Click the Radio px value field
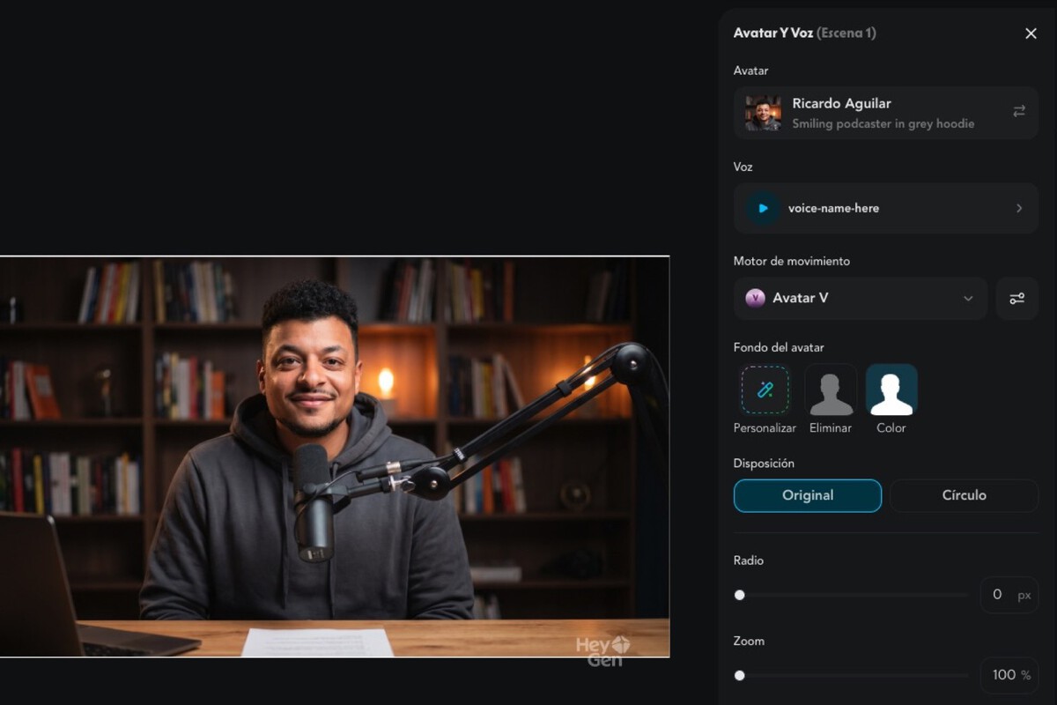1057x705 pixels. (x=998, y=595)
